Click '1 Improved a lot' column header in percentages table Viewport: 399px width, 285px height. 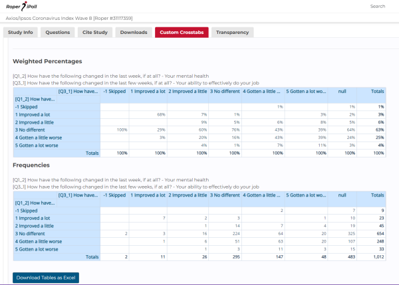click(148, 91)
